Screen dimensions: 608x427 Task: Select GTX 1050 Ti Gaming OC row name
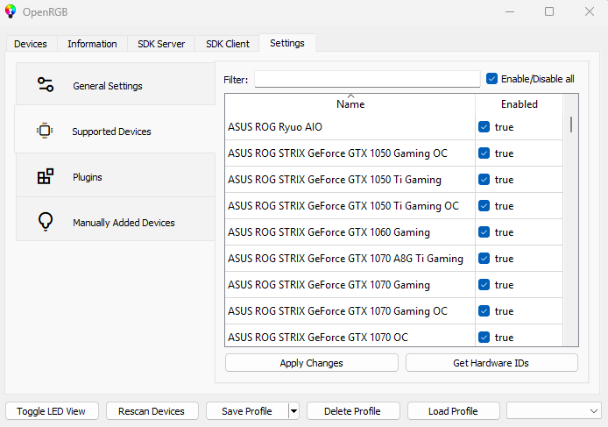pos(343,206)
